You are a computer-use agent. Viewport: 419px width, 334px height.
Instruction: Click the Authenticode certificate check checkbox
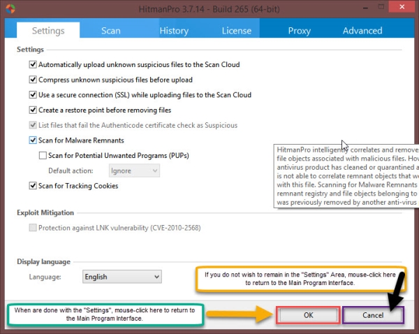click(33, 125)
